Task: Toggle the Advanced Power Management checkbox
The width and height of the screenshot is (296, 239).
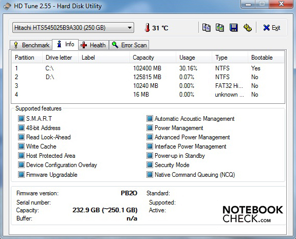Action: point(150,137)
